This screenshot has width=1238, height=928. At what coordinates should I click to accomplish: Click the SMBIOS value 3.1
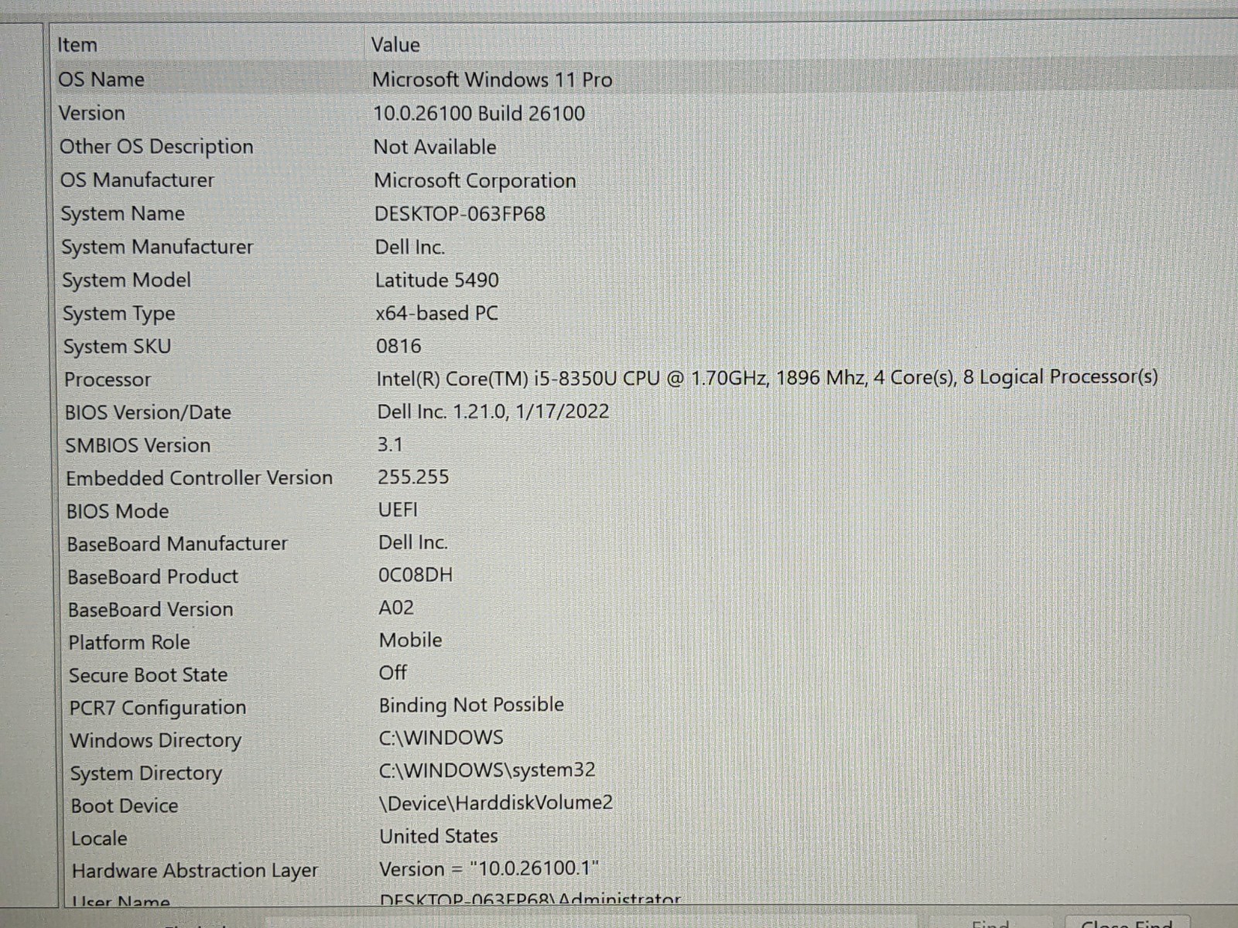(x=390, y=445)
